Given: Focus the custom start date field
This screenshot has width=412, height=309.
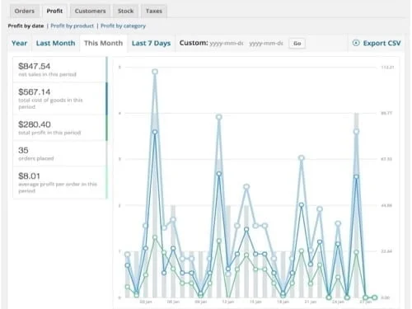Looking at the screenshot, I should click(227, 44).
